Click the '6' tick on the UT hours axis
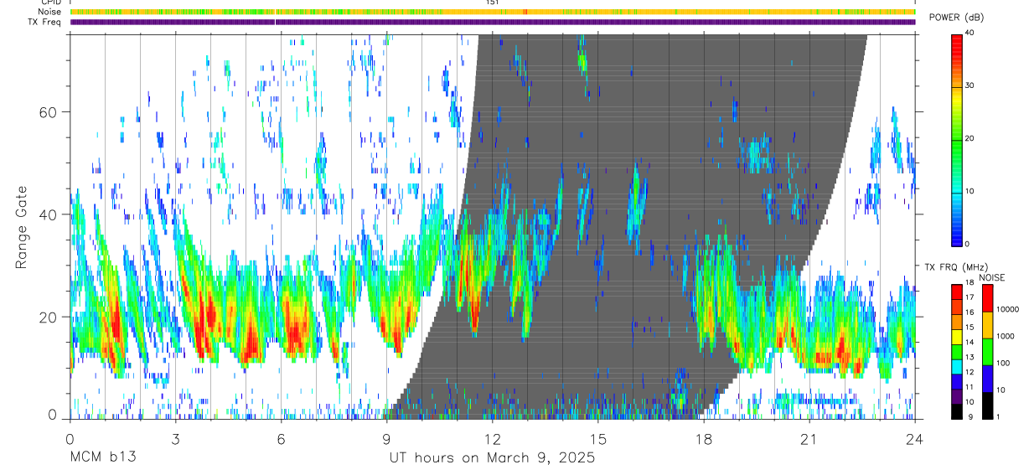 coord(282,439)
